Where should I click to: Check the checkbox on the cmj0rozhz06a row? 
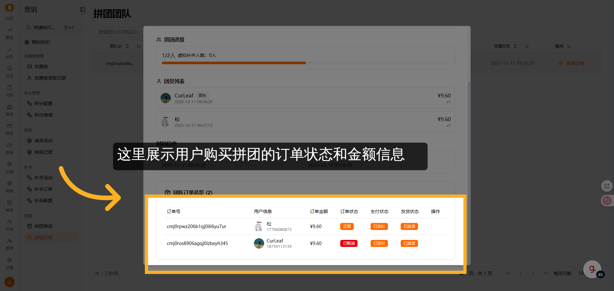pos(98,63)
